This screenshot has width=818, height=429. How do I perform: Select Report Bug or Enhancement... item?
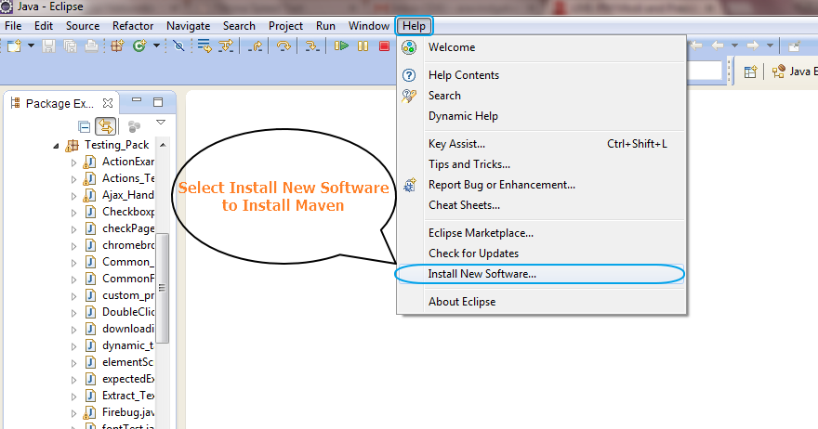(x=541, y=185)
